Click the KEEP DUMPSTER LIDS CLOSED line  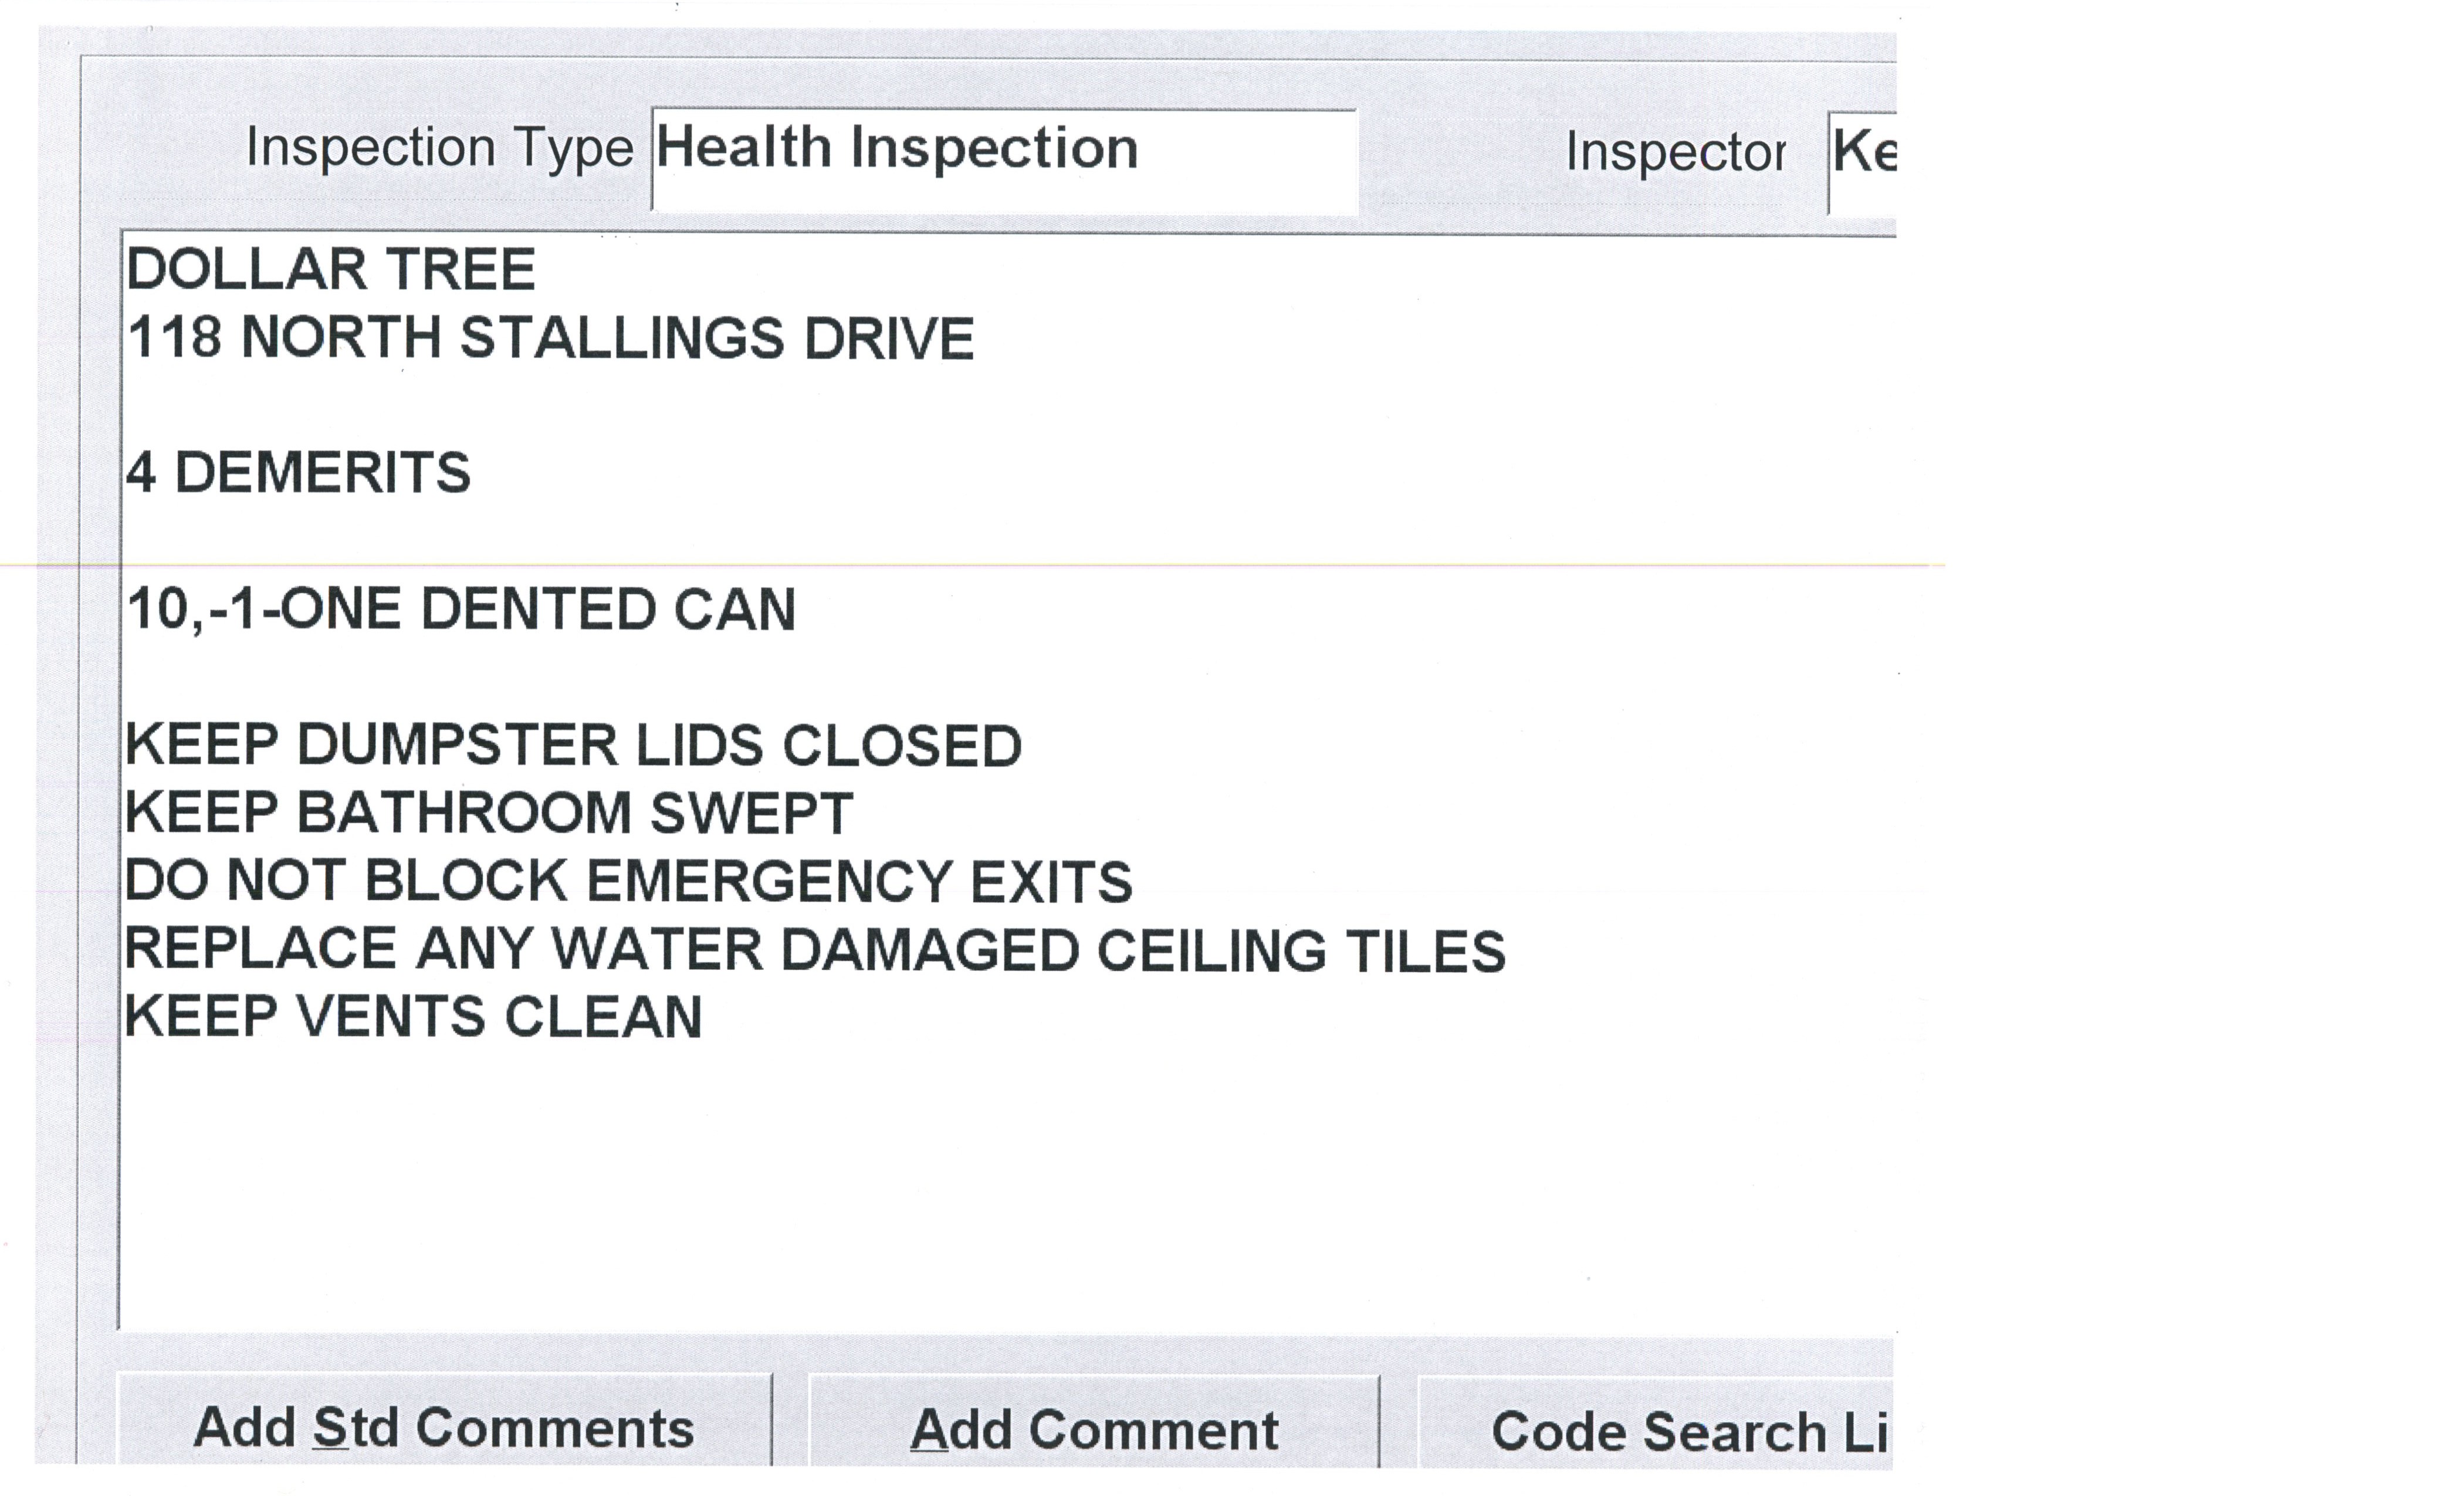coord(573,746)
